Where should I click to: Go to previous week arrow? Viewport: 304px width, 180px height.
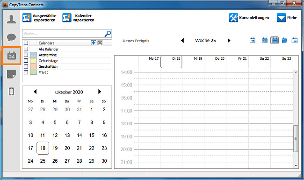click(182, 41)
